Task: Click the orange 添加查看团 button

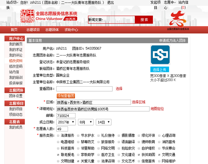Action: (x=66, y=96)
